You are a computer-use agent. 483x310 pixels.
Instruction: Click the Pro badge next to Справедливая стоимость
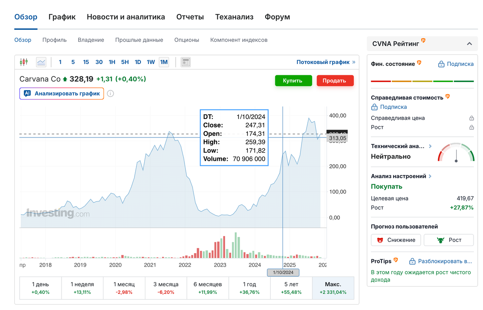pos(448,96)
